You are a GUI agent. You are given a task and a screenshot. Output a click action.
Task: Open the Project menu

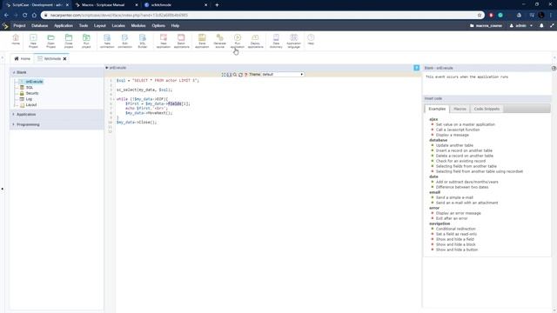19,25
